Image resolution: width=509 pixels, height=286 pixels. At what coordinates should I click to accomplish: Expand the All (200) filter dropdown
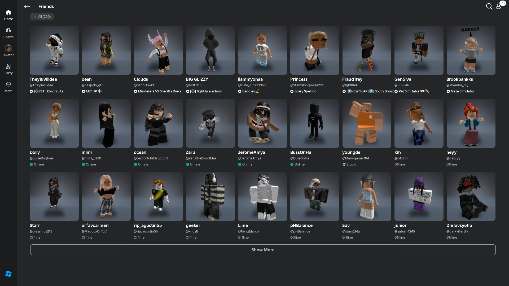point(42,17)
